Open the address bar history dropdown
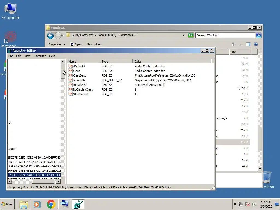Screen dimensions: 280x210 [184, 35]
